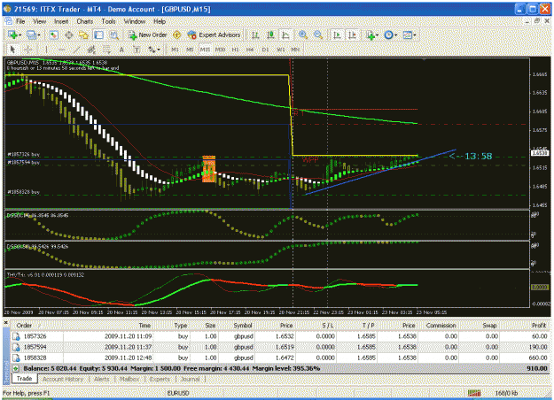Switch to the Account History tab
This screenshot has width=554, height=400.
pos(63,379)
